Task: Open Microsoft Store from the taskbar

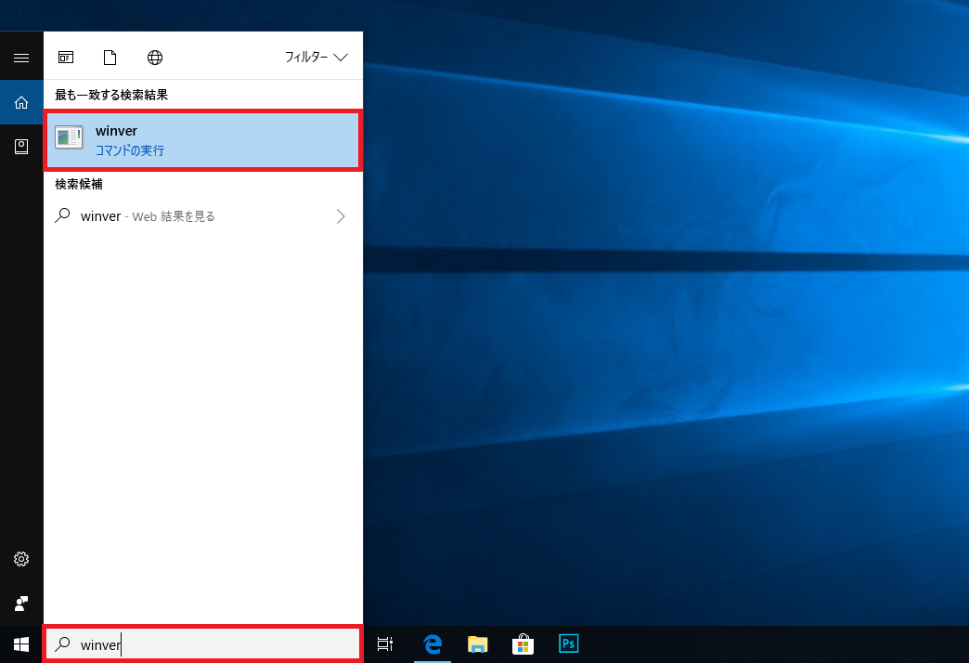Action: (523, 644)
